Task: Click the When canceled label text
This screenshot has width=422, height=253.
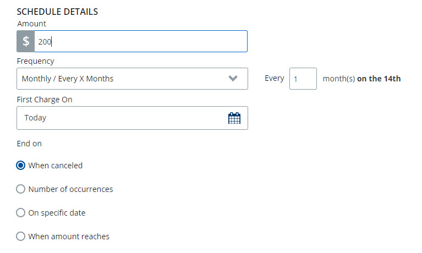Action: click(55, 165)
